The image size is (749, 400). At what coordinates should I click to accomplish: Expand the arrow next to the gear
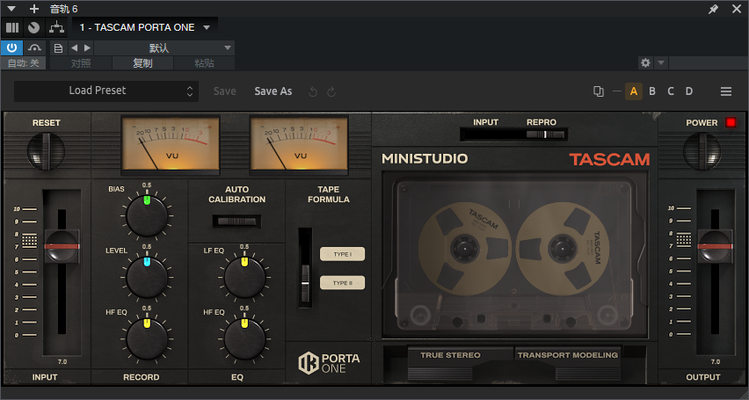(x=660, y=62)
